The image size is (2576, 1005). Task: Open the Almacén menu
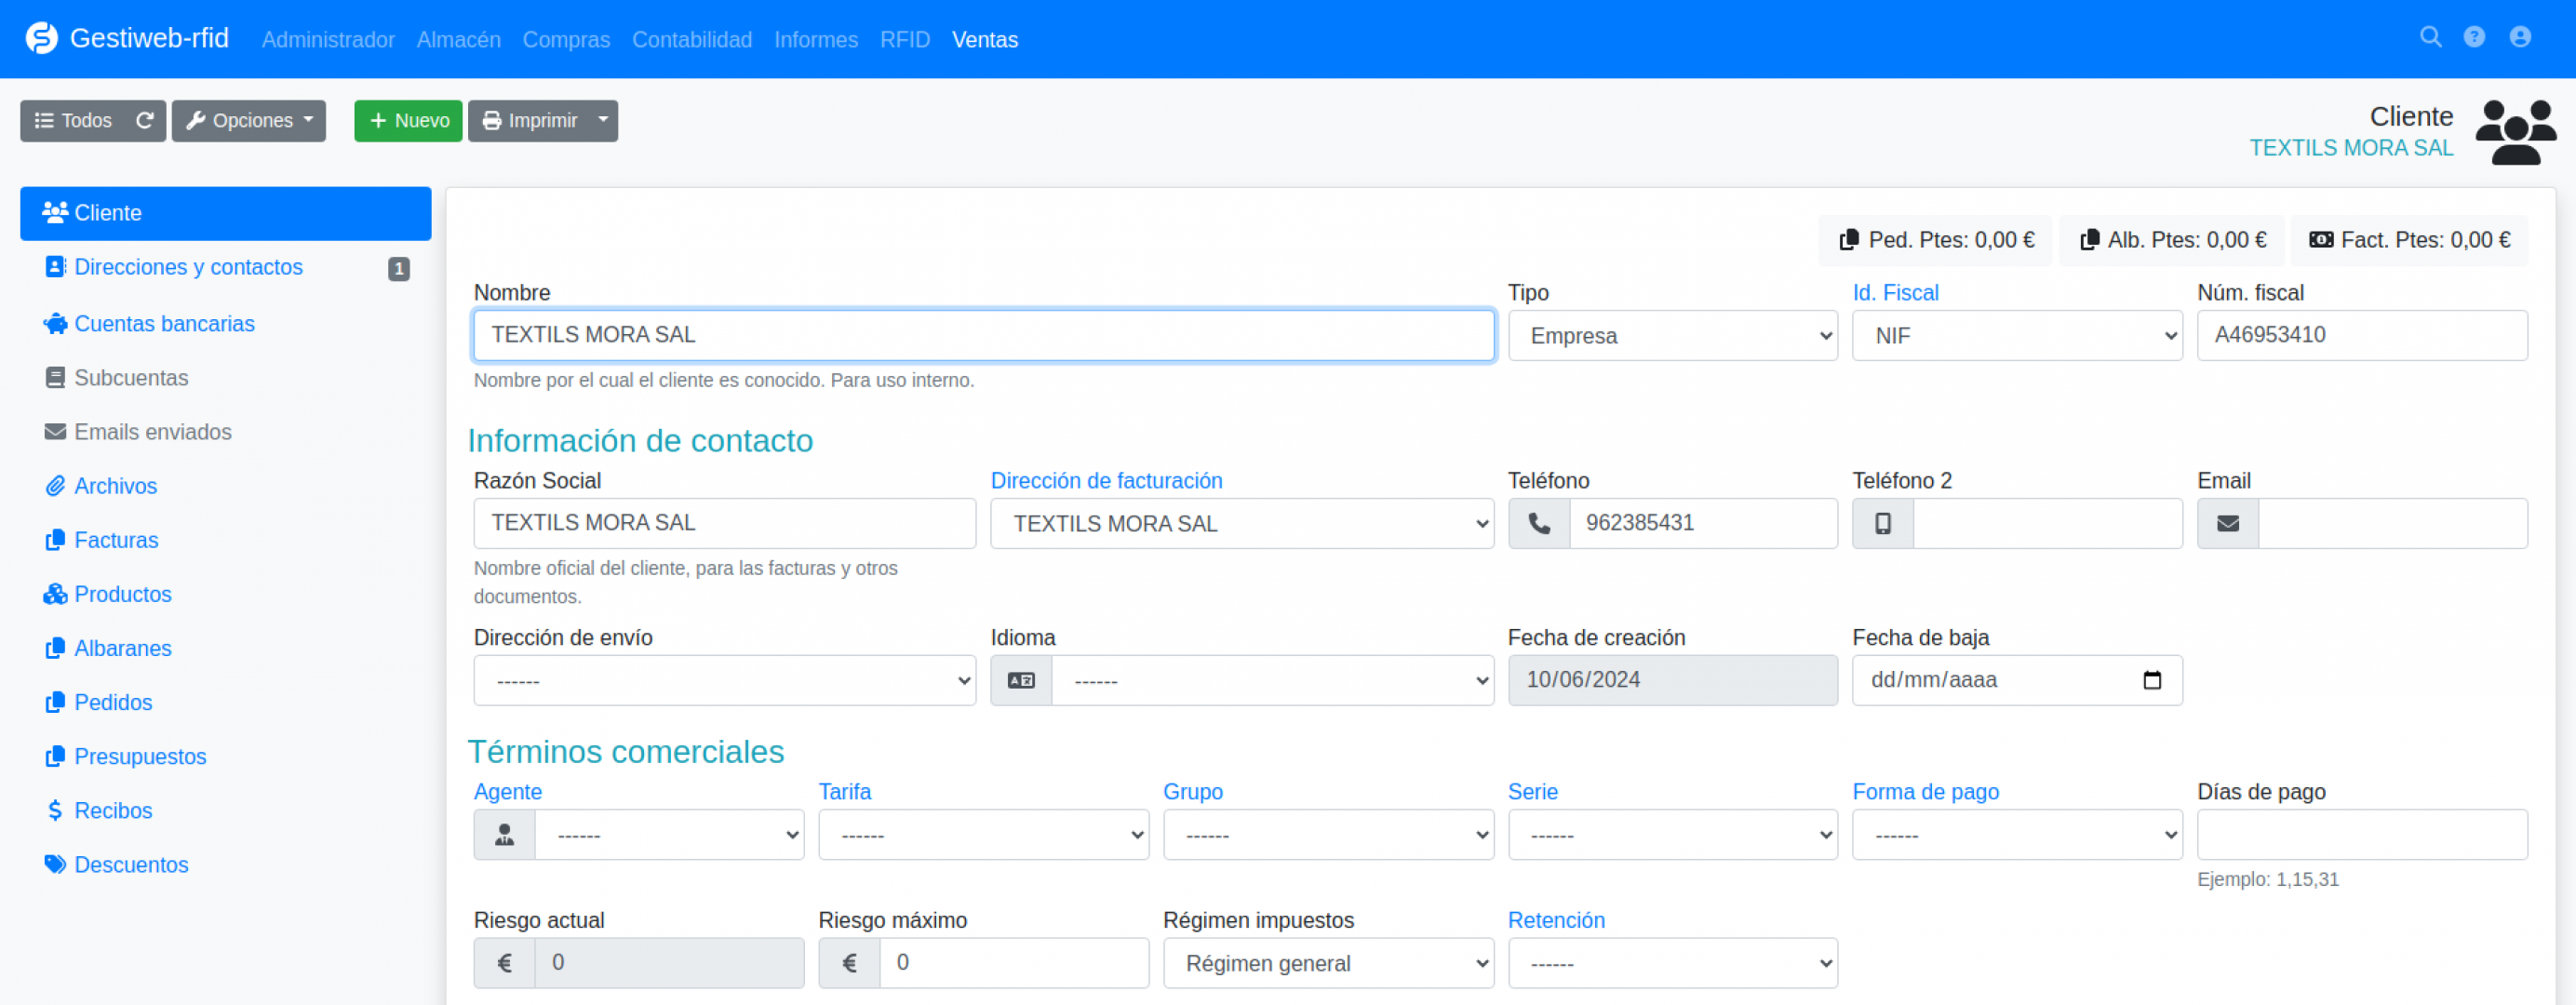click(x=458, y=40)
